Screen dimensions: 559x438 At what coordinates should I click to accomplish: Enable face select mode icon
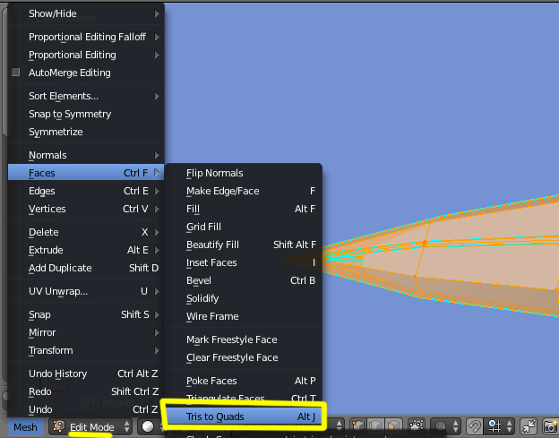click(393, 426)
